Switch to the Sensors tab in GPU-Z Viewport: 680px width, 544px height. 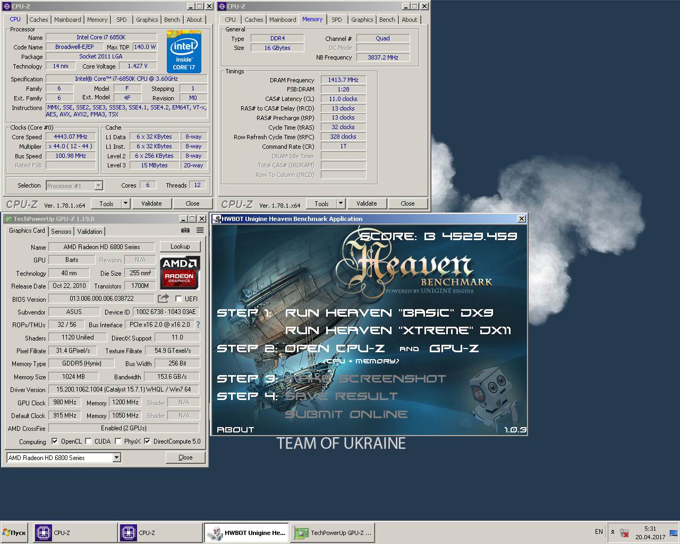[61, 231]
